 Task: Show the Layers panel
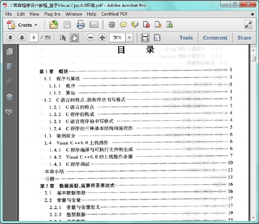pos(9,97)
